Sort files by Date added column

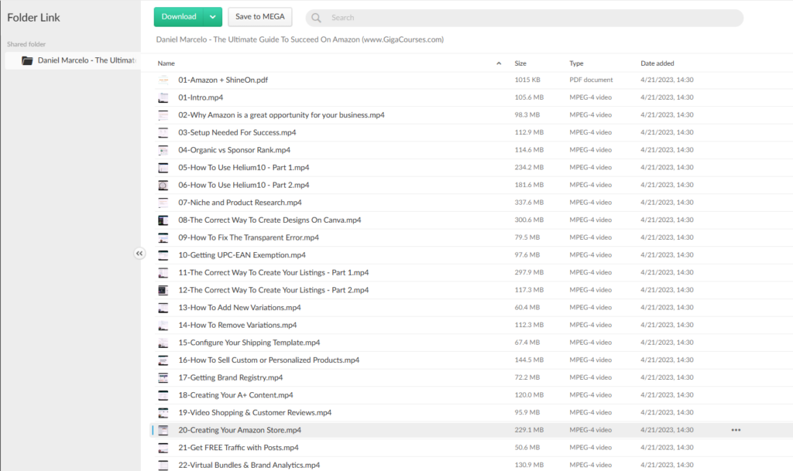[x=657, y=63]
